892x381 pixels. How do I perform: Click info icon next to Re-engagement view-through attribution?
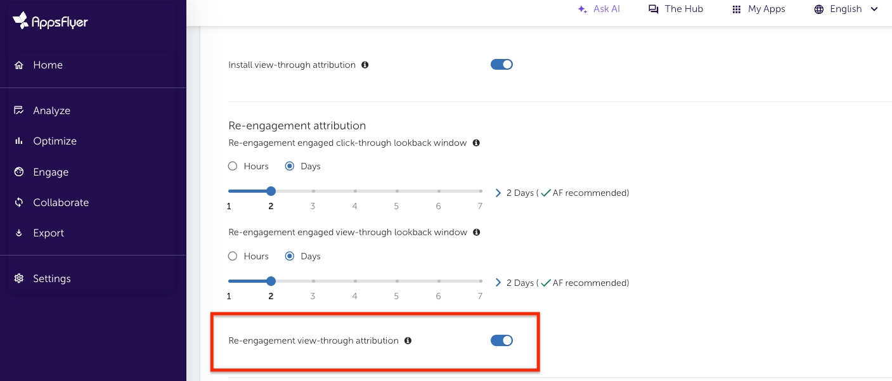(x=408, y=340)
